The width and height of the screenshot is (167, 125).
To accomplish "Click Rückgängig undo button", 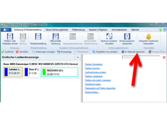I will point(64,52).
